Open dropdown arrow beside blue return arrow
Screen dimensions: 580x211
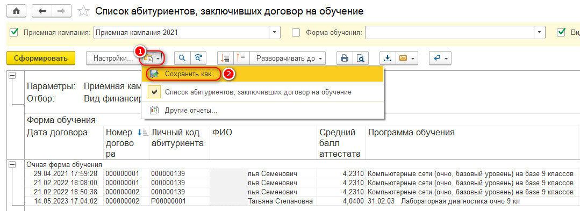446,59
